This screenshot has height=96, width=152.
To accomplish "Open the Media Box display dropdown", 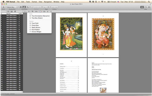I will coord(12,7).
